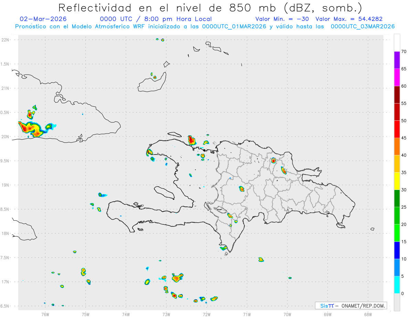The height and width of the screenshot is (319, 413).
Task: Click the '15' tick label on color bar
Action: (x=404, y=242)
